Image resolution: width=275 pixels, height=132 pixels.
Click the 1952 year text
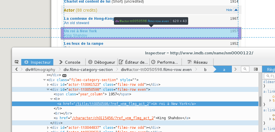coord(234,44)
